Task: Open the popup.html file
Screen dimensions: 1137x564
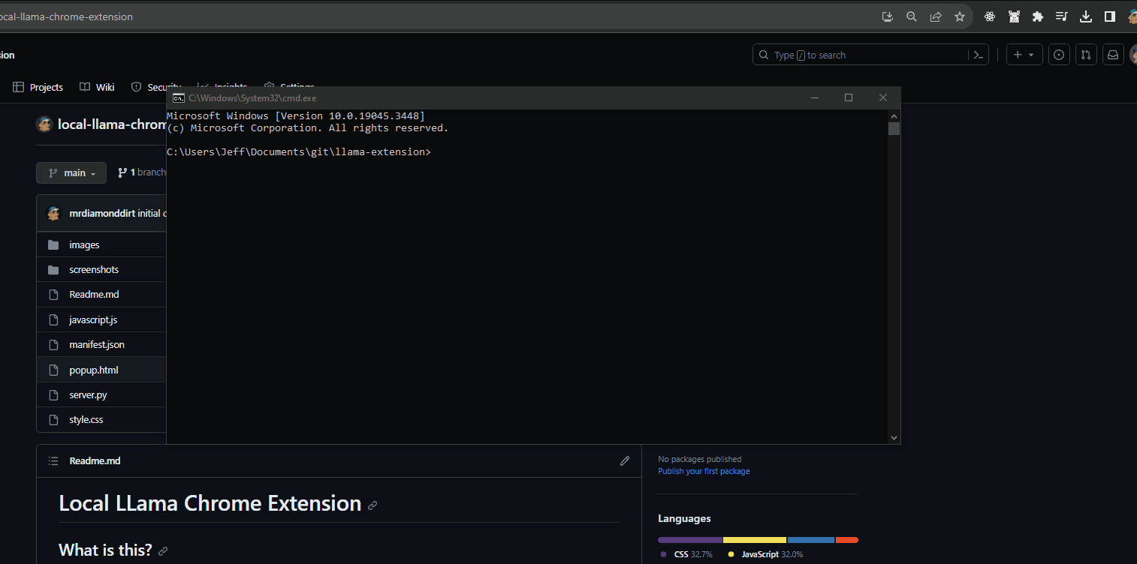Action: [94, 370]
